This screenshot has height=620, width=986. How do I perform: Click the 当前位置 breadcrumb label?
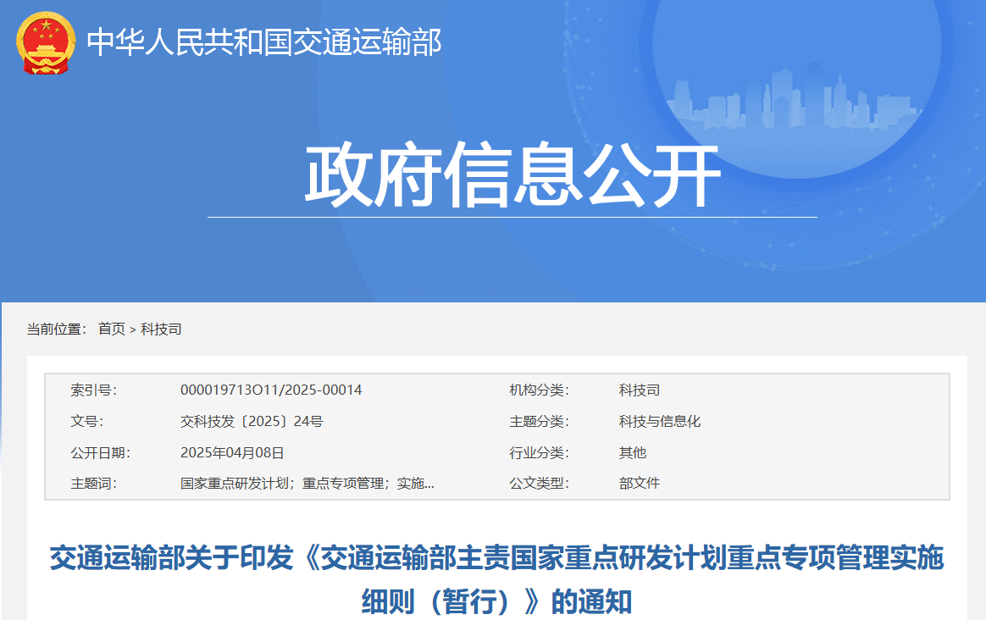pos(56,329)
